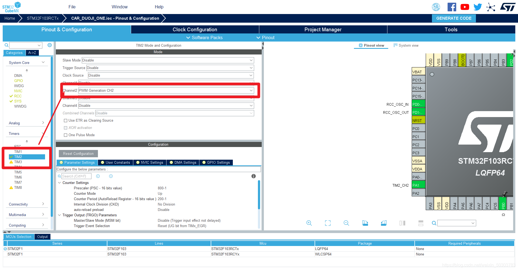Open the Twitter bird icon link

pos(478,7)
